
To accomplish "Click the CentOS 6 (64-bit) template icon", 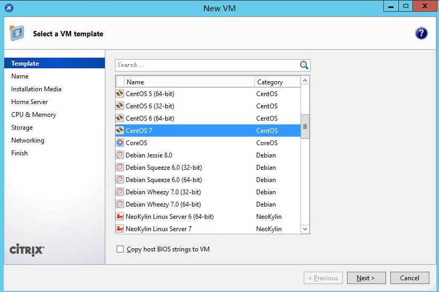I will pyautogui.click(x=120, y=118).
